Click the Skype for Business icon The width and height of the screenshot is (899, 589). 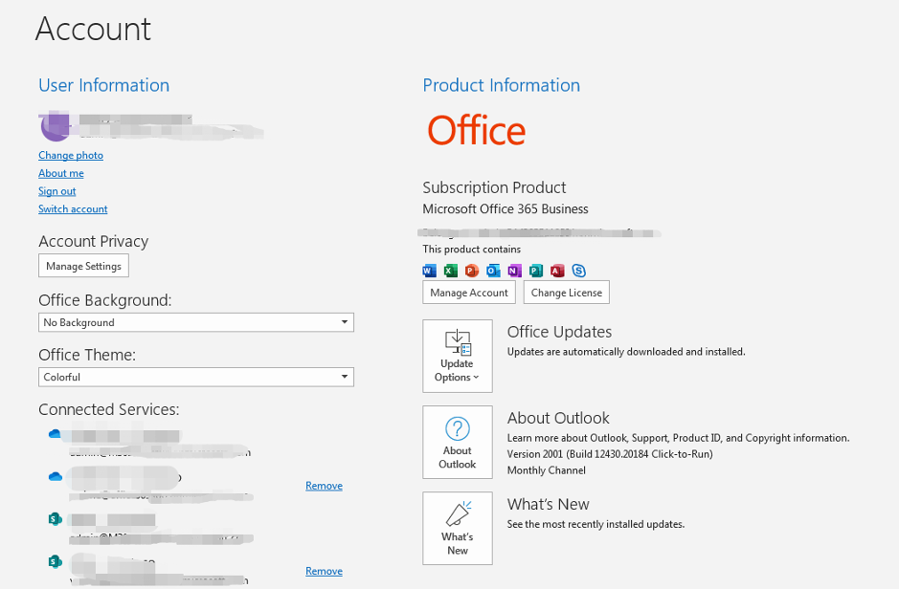[578, 271]
